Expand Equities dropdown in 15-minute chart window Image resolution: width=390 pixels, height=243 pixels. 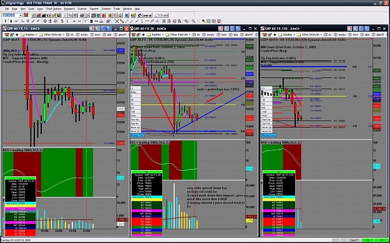(29, 34)
